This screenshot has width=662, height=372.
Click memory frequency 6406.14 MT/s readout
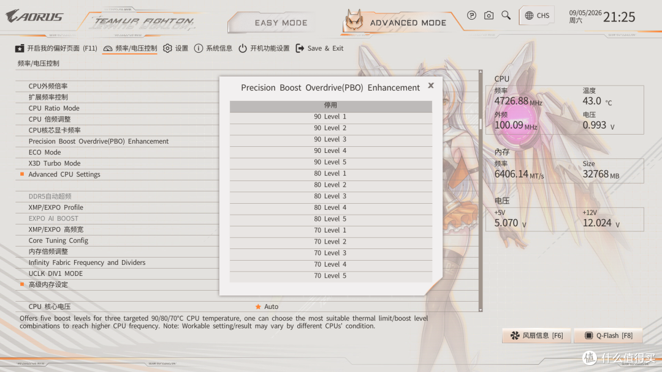tap(519, 174)
